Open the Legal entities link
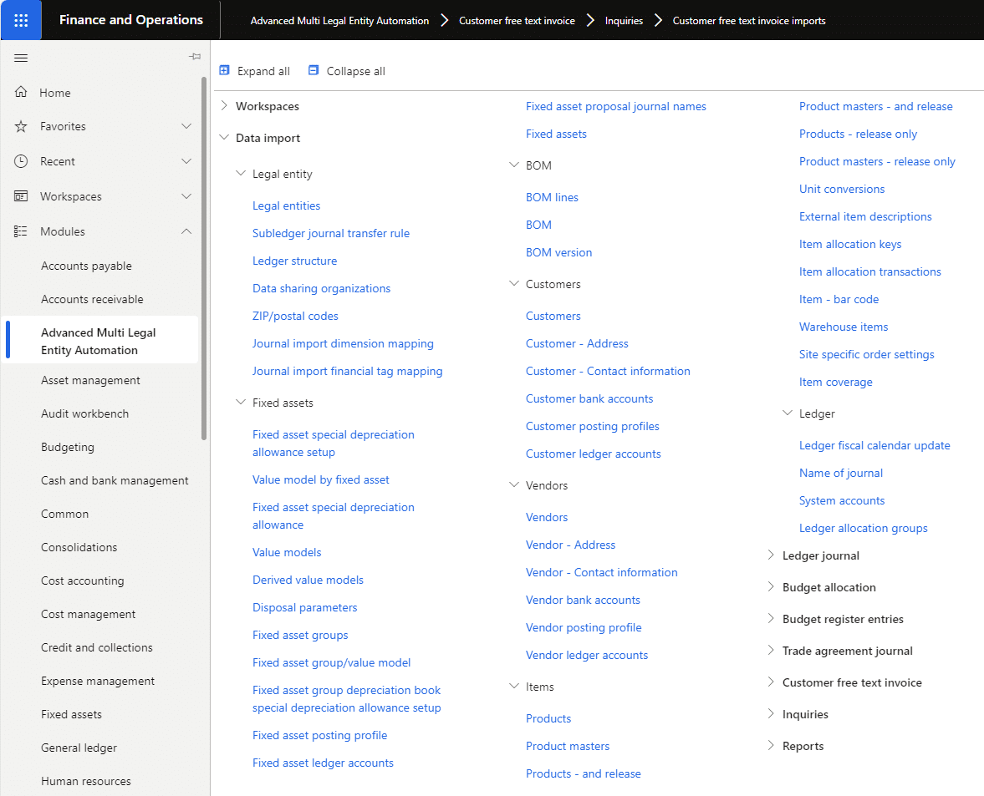The width and height of the screenshot is (984, 796). [x=286, y=205]
